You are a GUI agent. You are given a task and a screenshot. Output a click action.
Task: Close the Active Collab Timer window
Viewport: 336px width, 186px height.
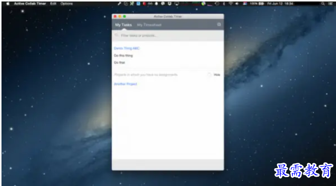coord(115,16)
